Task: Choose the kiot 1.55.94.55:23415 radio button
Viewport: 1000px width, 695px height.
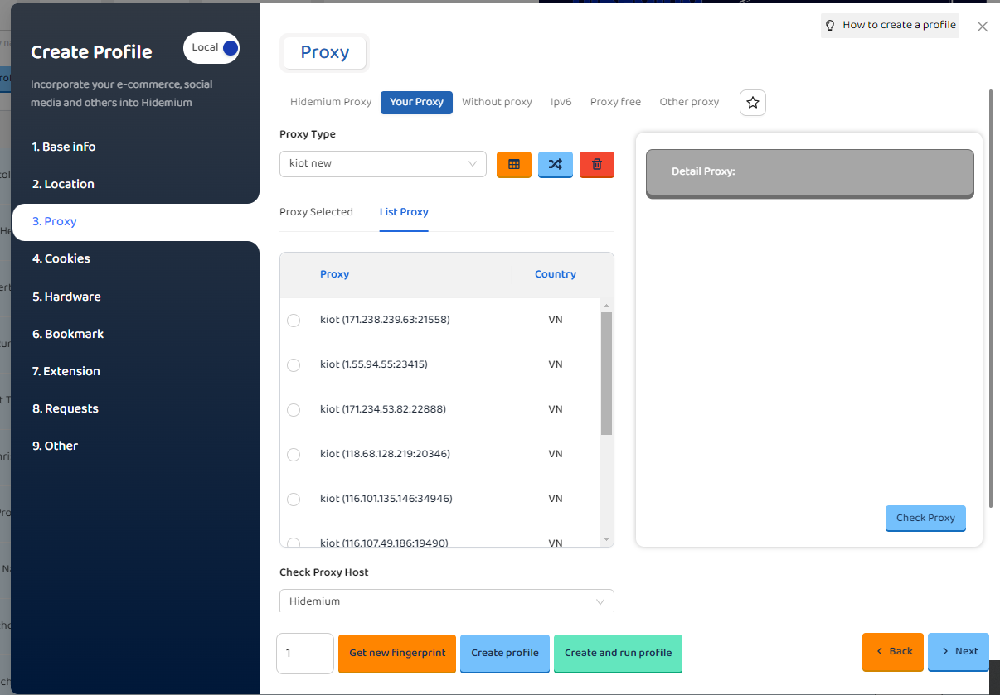Action: (294, 365)
